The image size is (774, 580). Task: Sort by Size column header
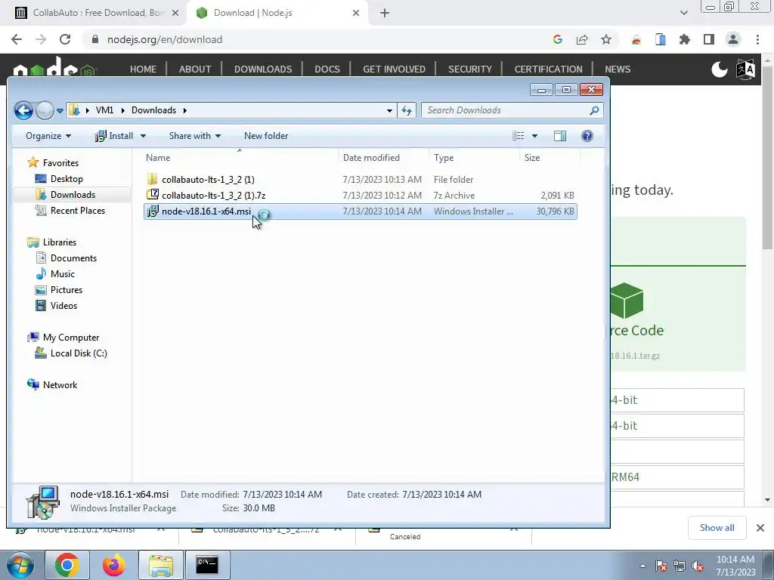click(532, 158)
